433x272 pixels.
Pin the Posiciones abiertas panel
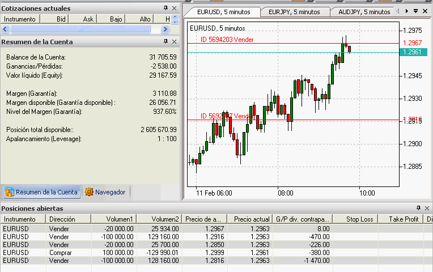click(x=418, y=208)
